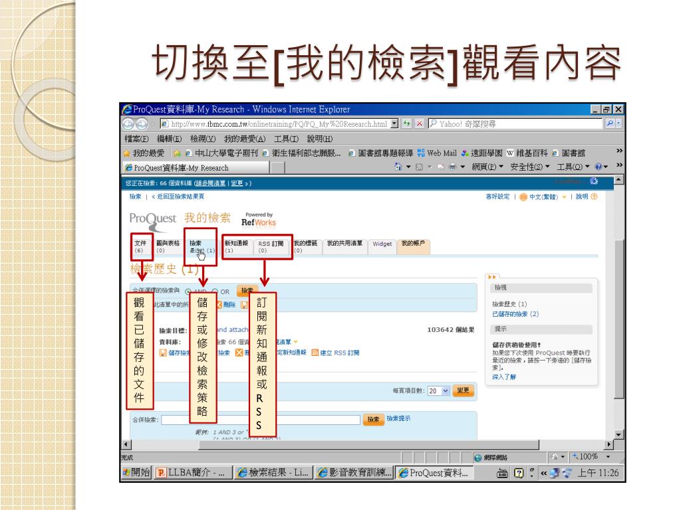Click the 建立 RSS 訂閱 link

(x=340, y=353)
